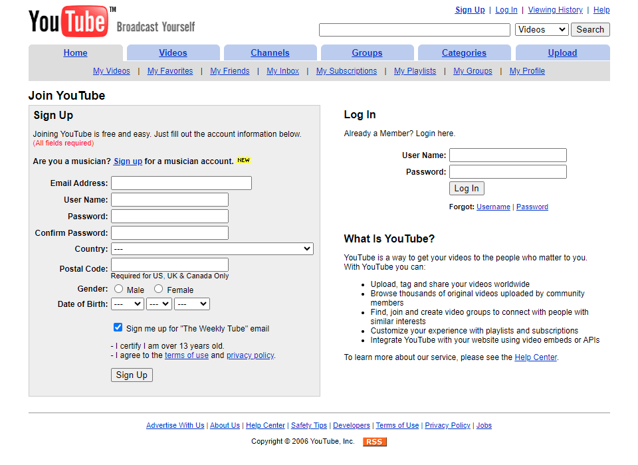Open the Terms of Use footer link
638x465 pixels.
tap(397, 425)
